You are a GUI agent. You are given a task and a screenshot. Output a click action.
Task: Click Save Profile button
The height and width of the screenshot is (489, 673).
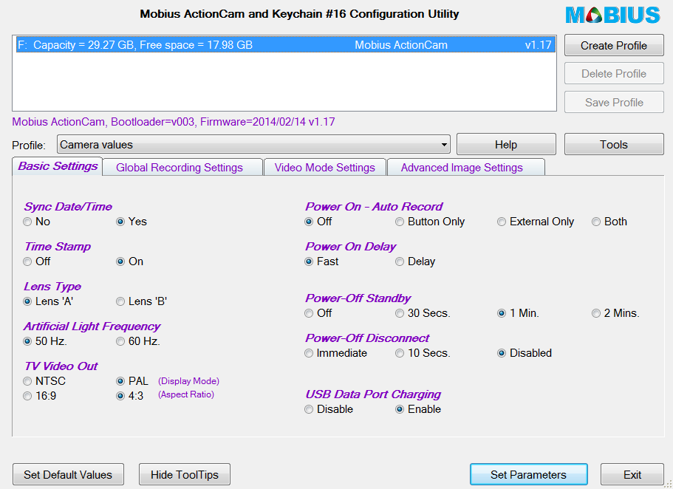(614, 102)
